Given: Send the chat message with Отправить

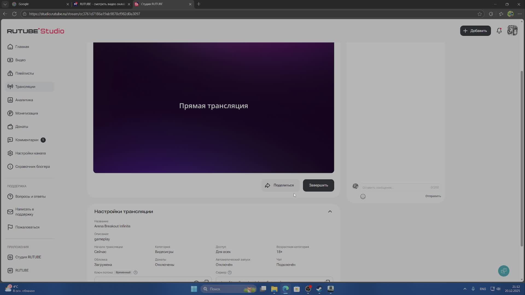Looking at the screenshot, I should (x=433, y=196).
